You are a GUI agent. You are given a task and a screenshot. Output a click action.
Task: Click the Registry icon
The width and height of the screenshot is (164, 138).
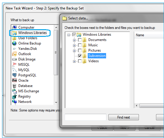(14, 96)
